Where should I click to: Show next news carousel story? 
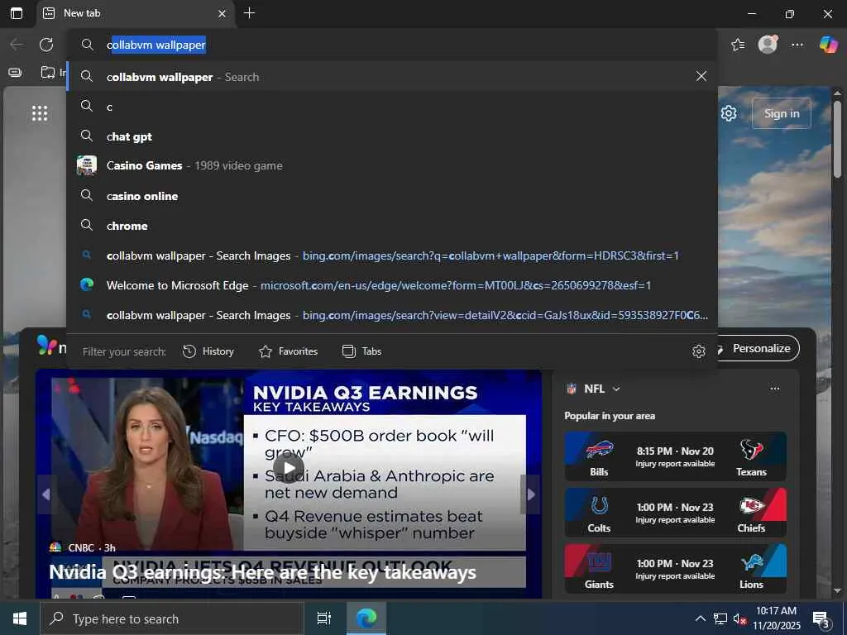(530, 494)
